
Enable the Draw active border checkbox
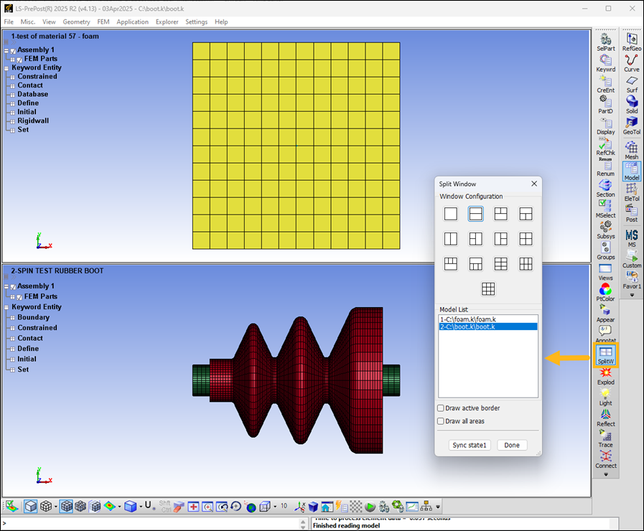(440, 408)
